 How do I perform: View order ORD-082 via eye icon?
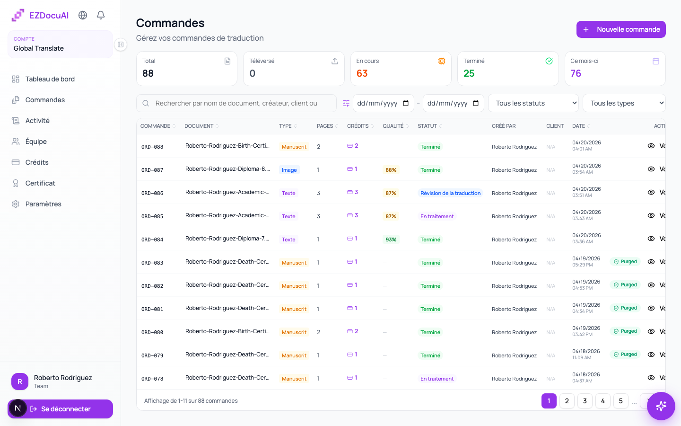(651, 285)
